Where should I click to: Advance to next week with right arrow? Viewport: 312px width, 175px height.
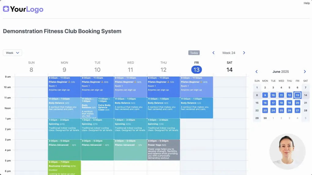[x=244, y=53]
